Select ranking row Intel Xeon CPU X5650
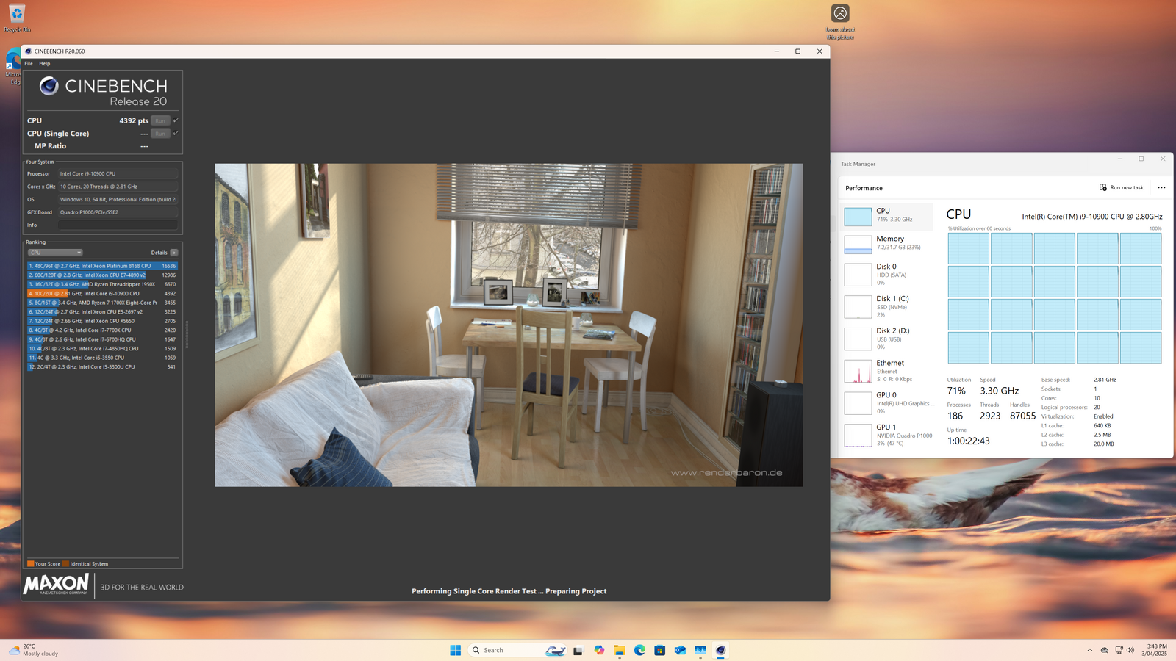 [102, 321]
